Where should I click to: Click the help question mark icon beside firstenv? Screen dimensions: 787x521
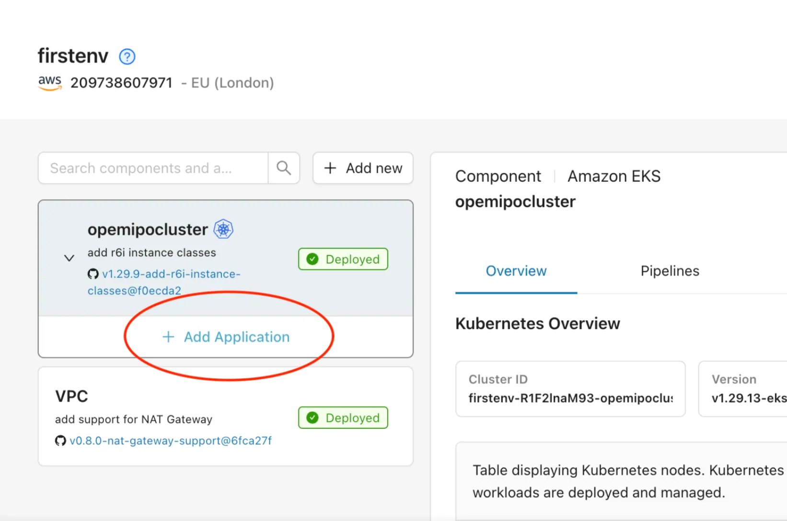click(127, 57)
